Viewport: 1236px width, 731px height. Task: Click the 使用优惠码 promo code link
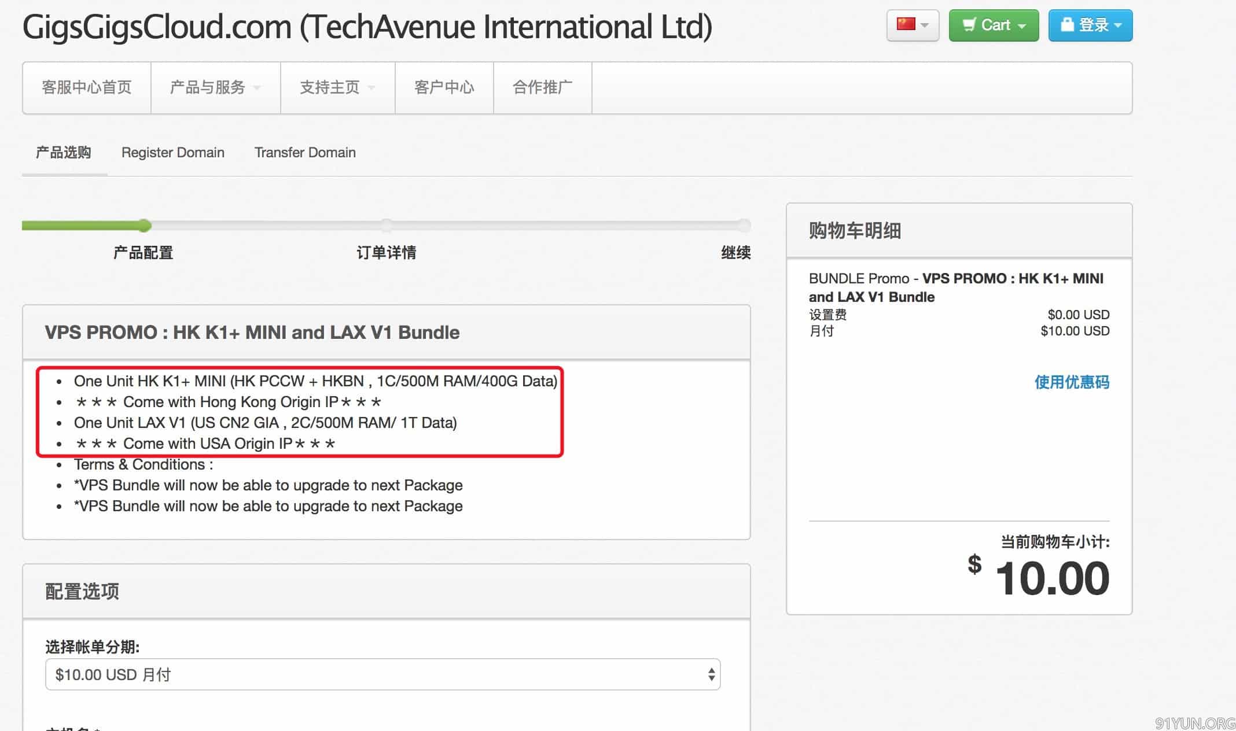pos(1072,382)
